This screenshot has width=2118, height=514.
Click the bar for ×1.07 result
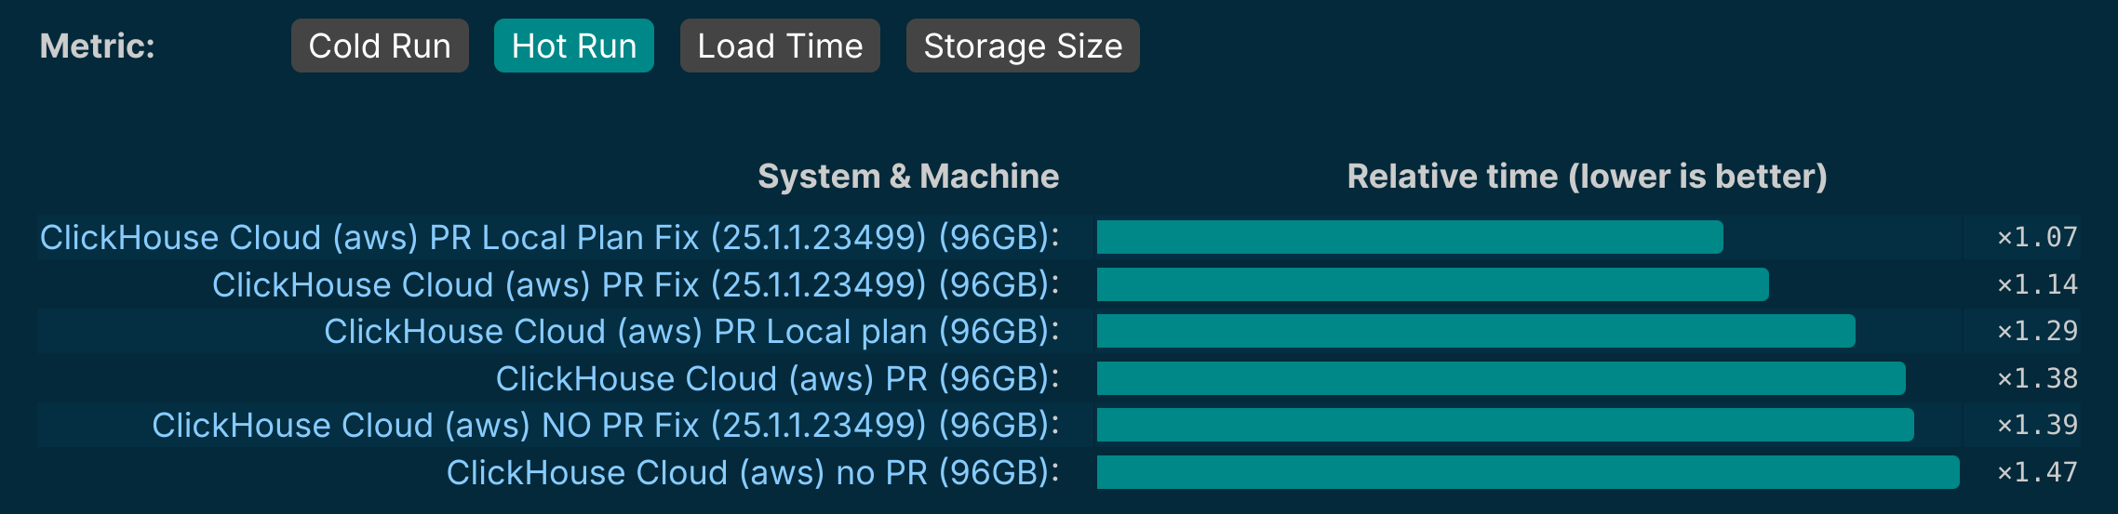click(1410, 237)
